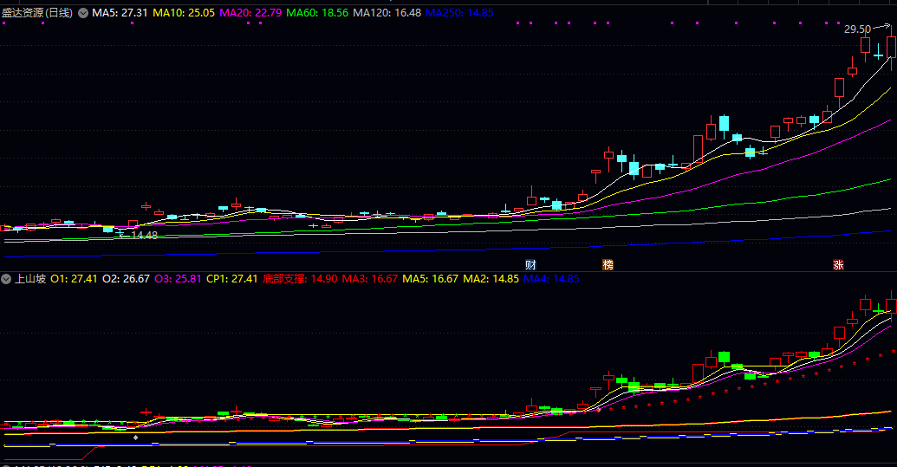Open the dropdown arrow beside 盛达资源(日线)
The height and width of the screenshot is (467, 897).
pyautogui.click(x=82, y=13)
